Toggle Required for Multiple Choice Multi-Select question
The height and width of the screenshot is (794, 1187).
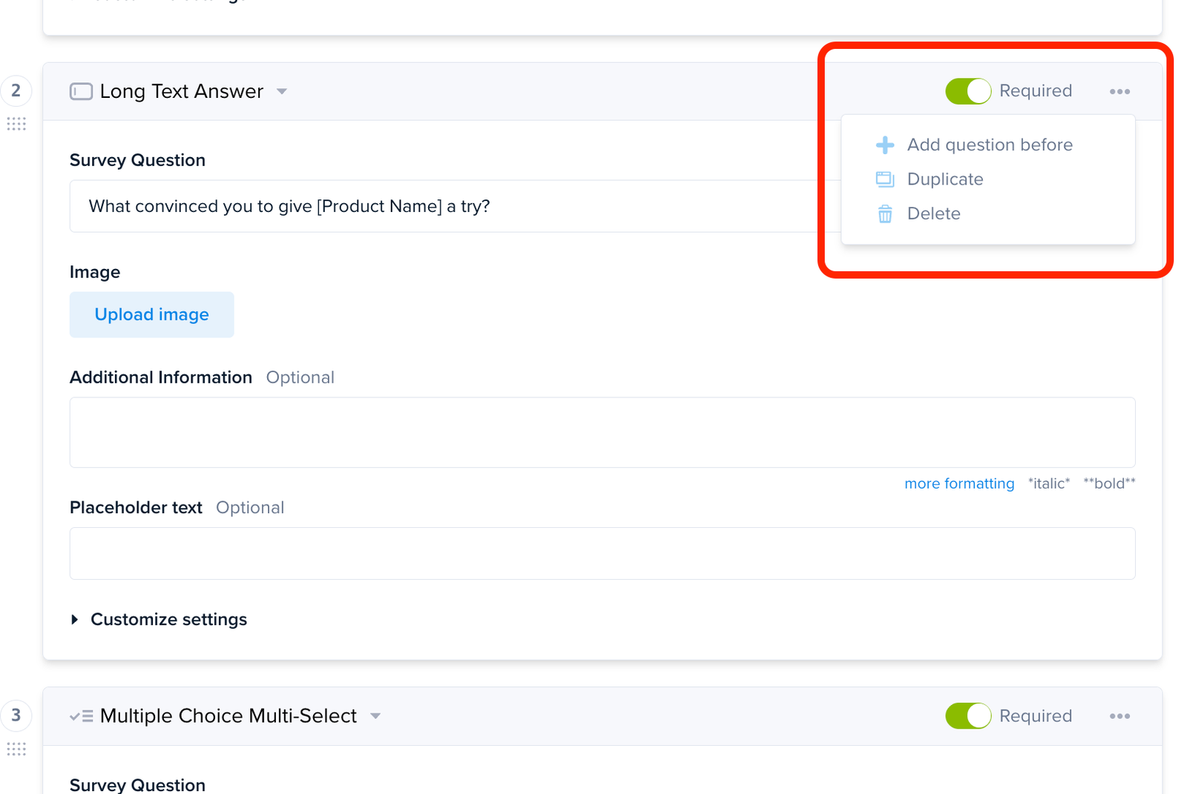click(968, 716)
